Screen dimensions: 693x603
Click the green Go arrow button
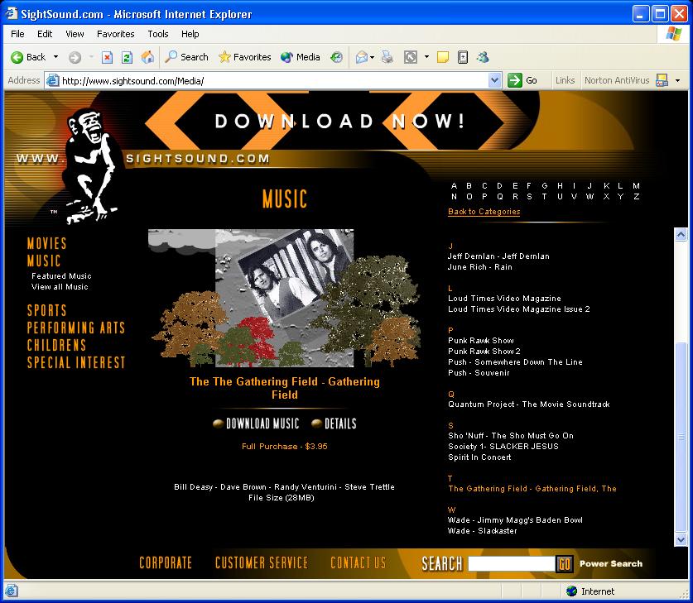point(514,80)
